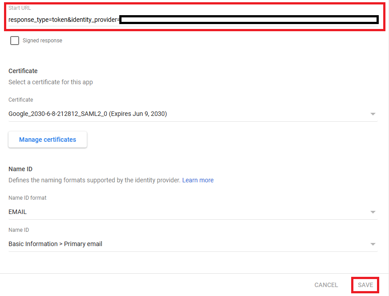Click the redacted identity provider value

(249, 20)
